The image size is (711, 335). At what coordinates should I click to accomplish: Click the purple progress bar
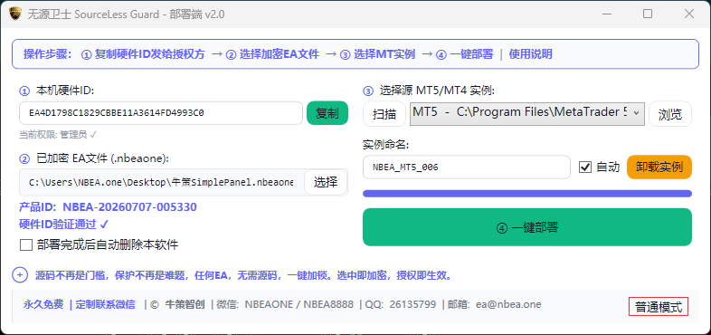[x=526, y=194]
